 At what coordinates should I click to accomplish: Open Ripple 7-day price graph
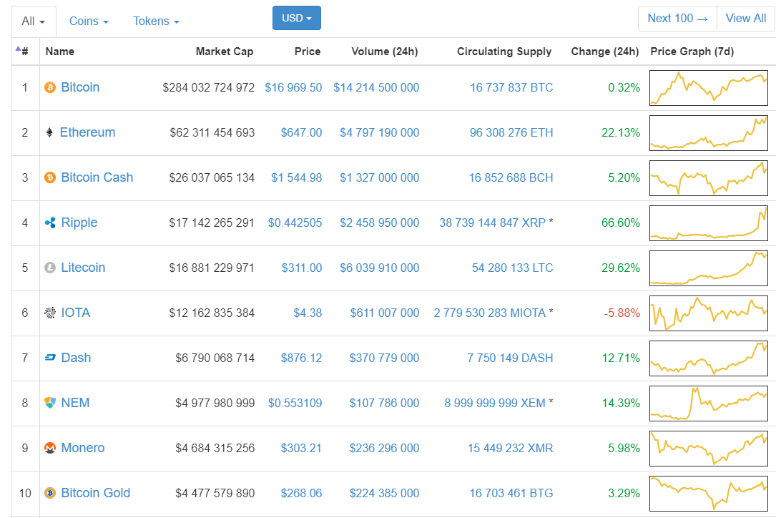[708, 223]
